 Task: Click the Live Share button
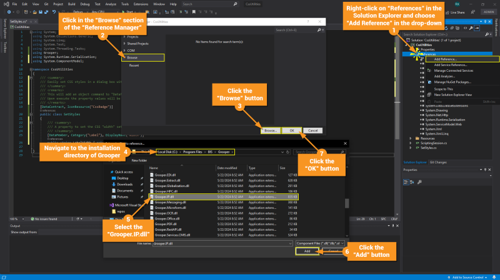pyautogui.click(x=456, y=12)
